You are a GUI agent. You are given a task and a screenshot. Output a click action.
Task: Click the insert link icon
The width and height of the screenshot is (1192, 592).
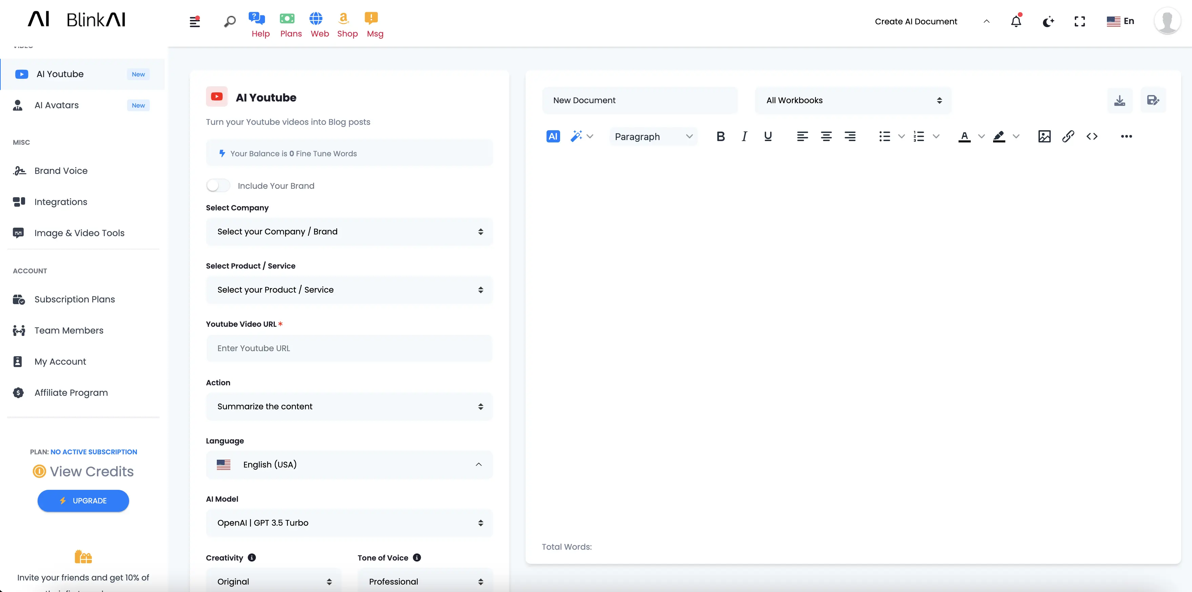pyautogui.click(x=1068, y=136)
